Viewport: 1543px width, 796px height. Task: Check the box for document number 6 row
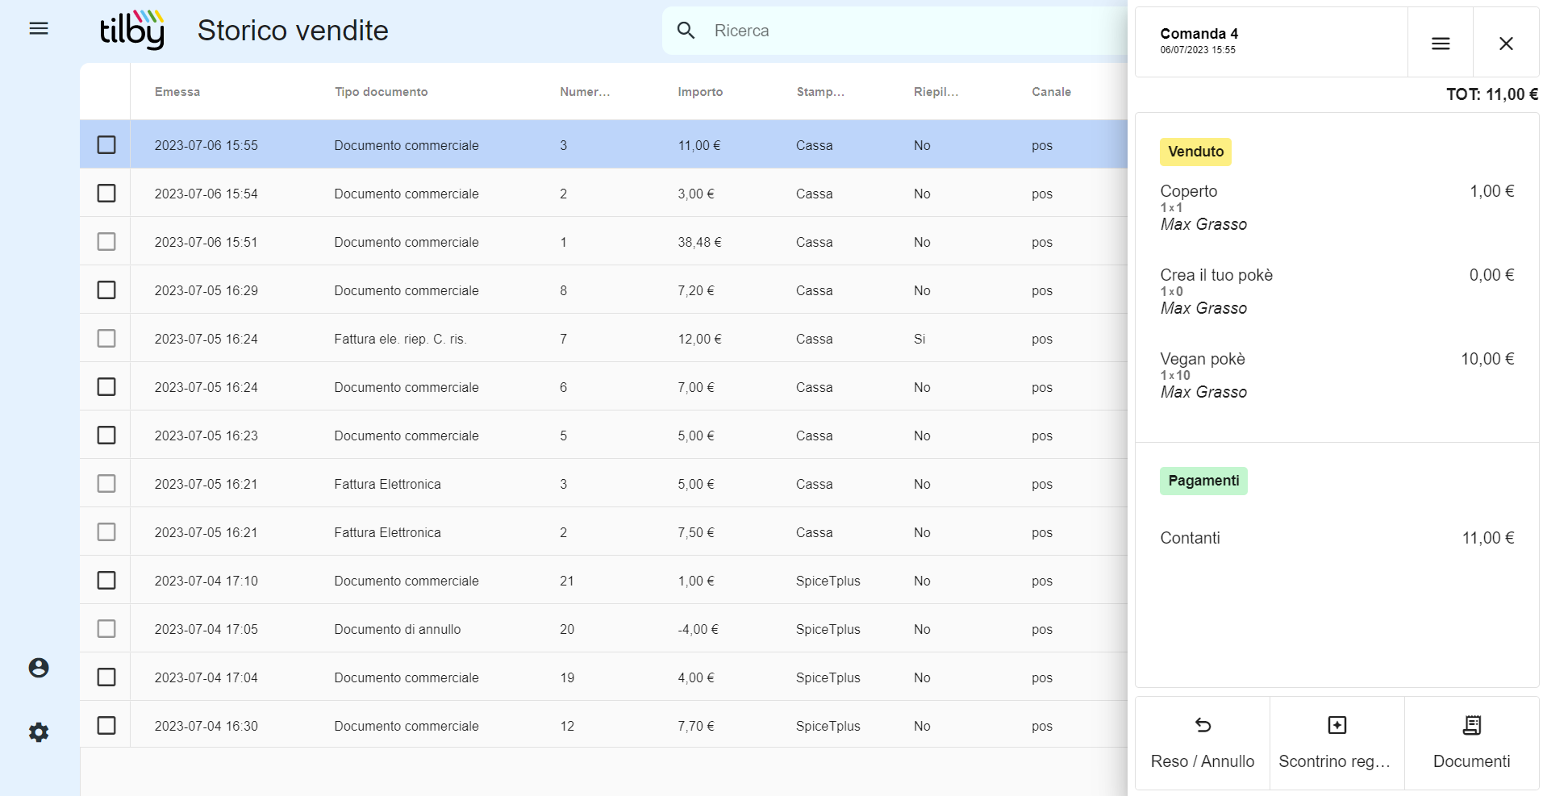[x=106, y=386]
